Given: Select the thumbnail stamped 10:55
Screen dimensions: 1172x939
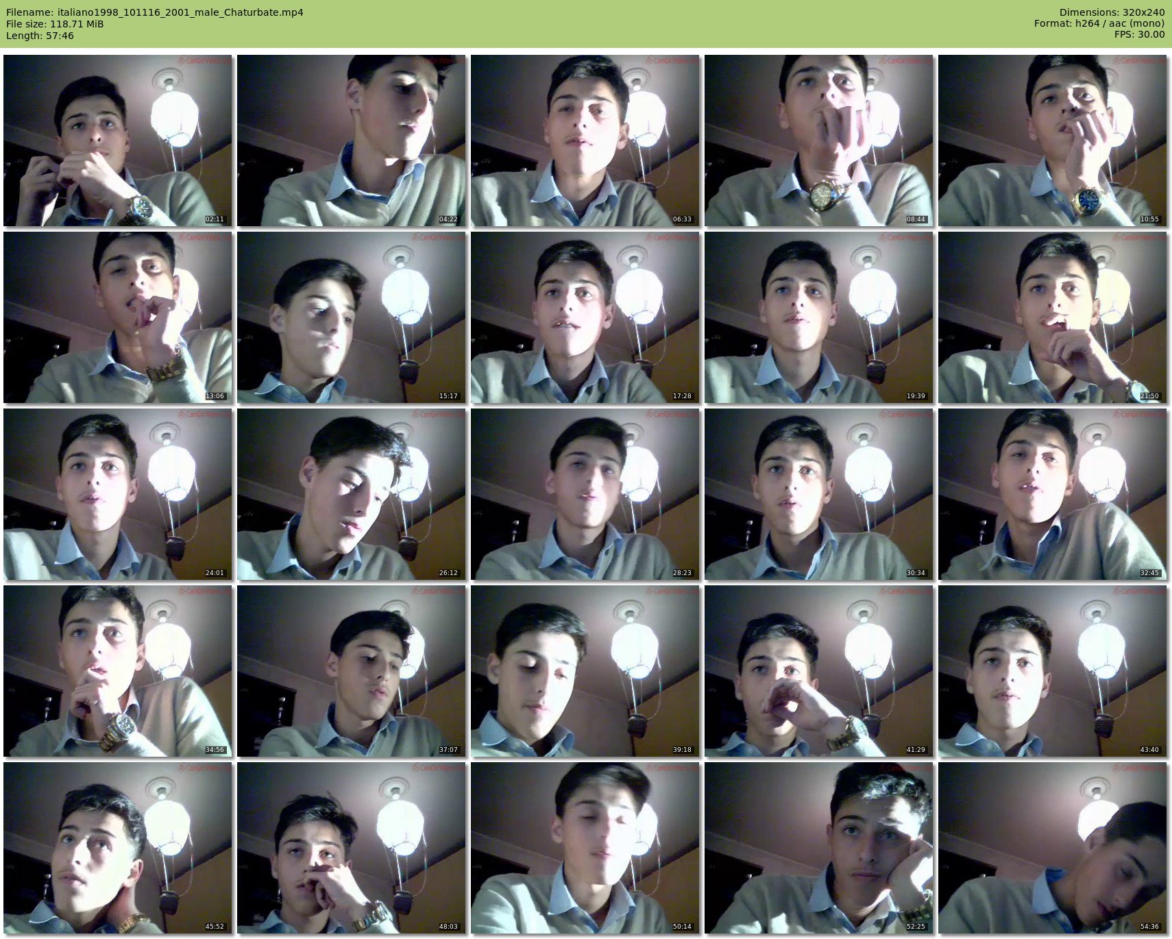Looking at the screenshot, I should pyautogui.click(x=1053, y=141).
